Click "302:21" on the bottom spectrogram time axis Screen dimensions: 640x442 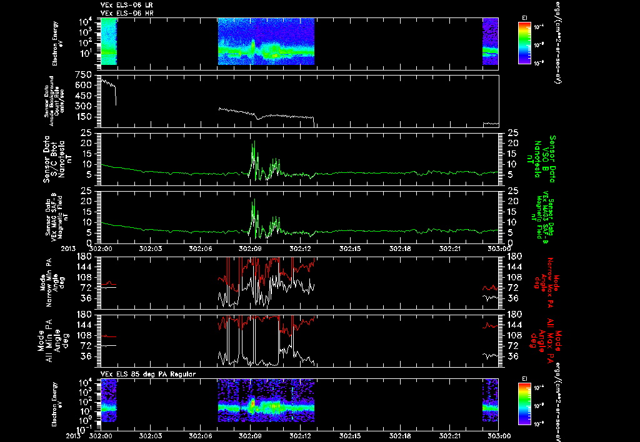pos(451,436)
